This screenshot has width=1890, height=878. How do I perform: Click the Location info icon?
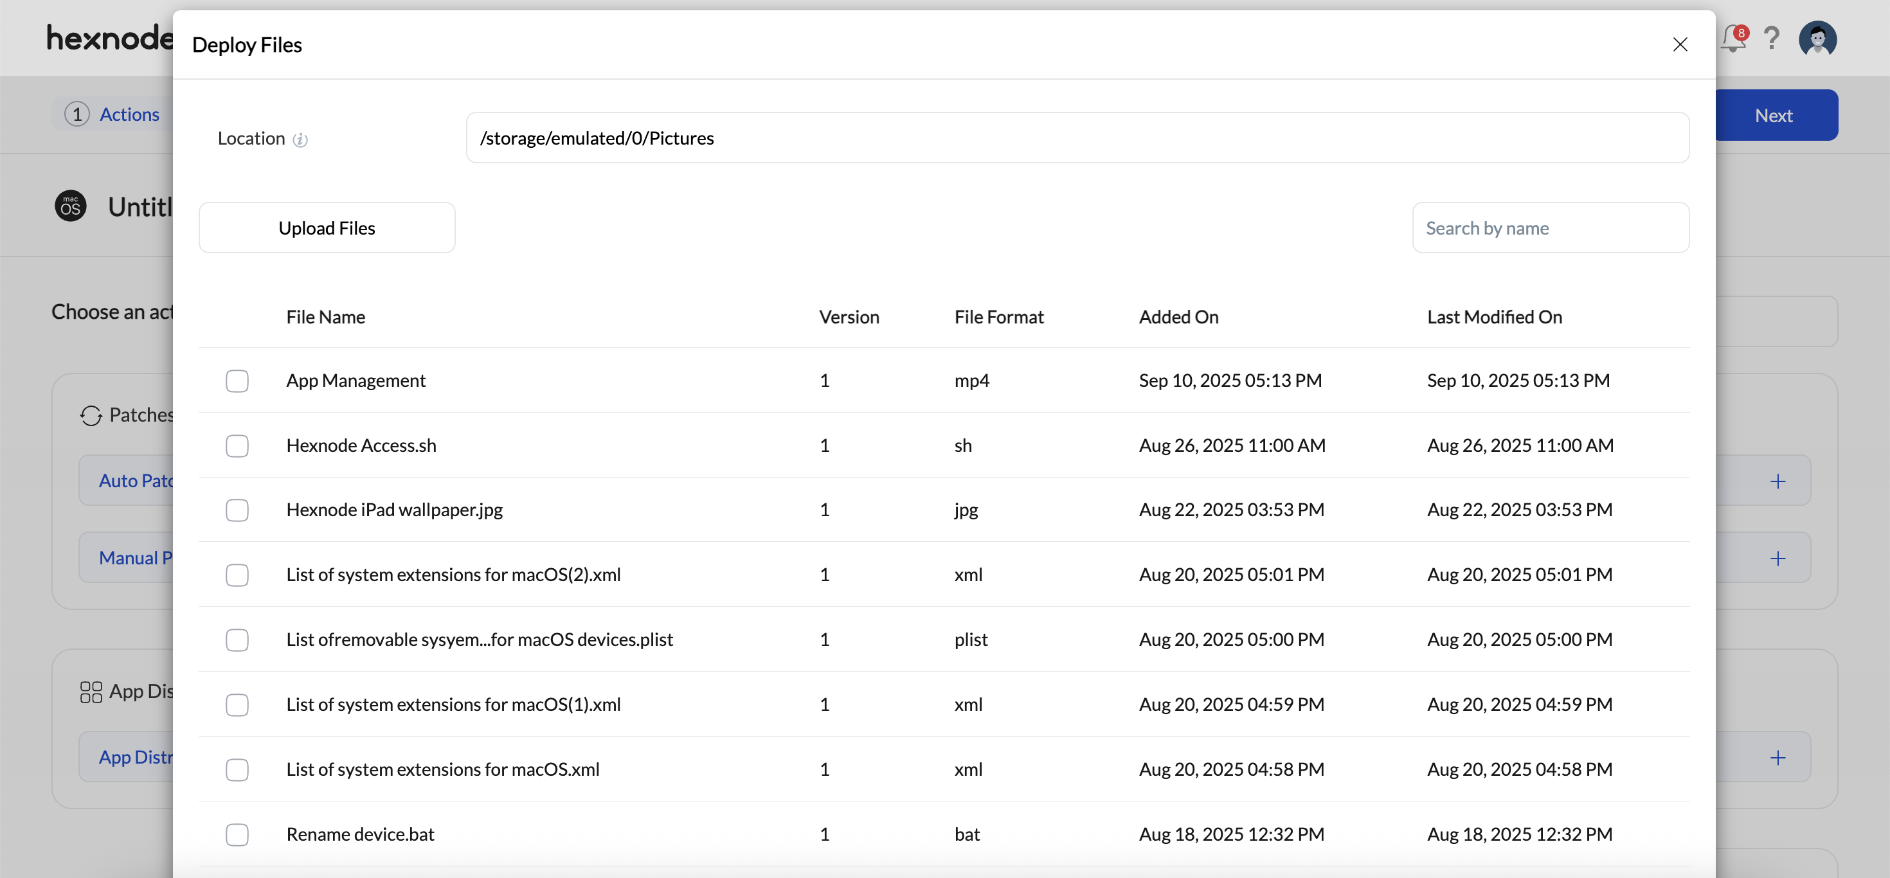tap(300, 139)
